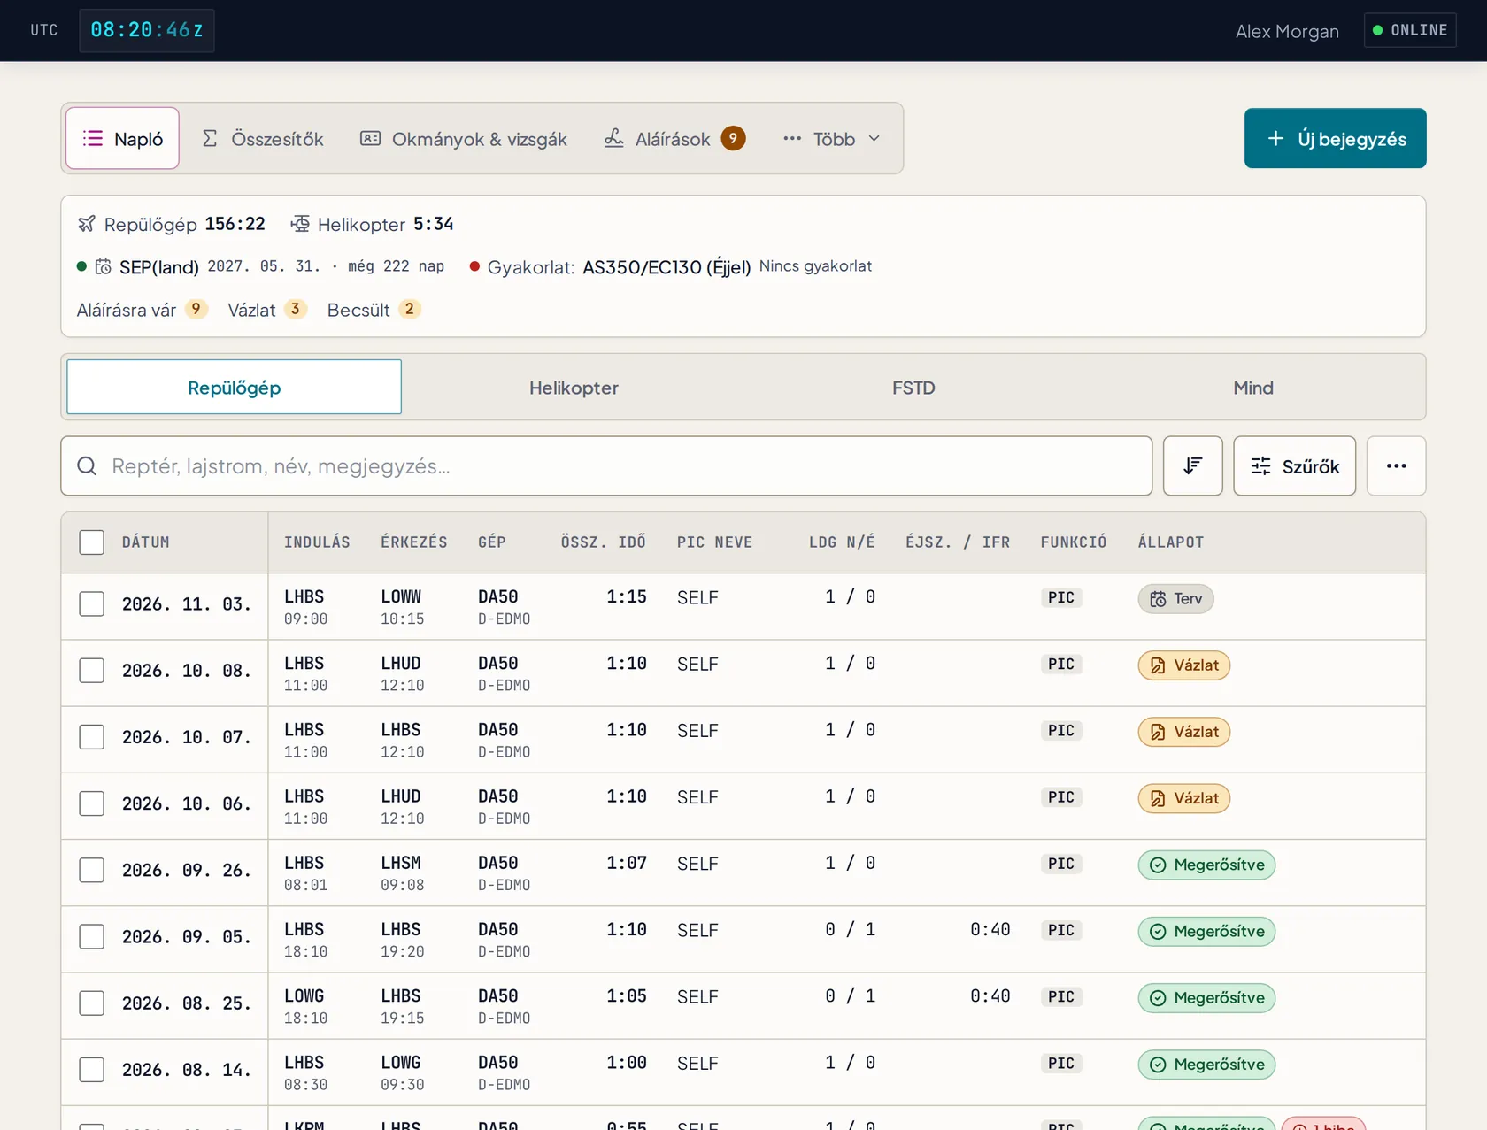Mark the 2026. 09. 05. row checkbox

(92, 936)
